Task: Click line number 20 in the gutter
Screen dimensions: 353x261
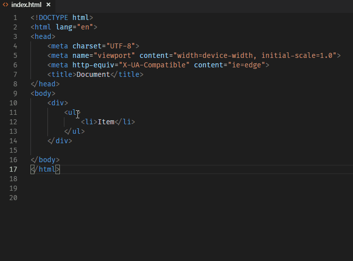Action: pyautogui.click(x=13, y=198)
